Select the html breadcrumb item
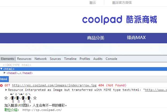 pyautogui.click(x=4, y=79)
